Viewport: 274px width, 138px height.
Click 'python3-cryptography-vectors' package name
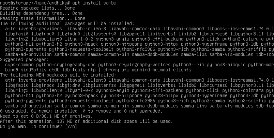[x=134, y=65]
